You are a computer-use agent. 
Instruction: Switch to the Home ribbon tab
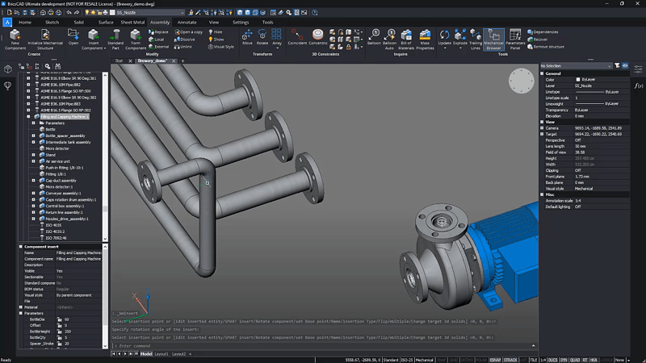click(x=25, y=23)
